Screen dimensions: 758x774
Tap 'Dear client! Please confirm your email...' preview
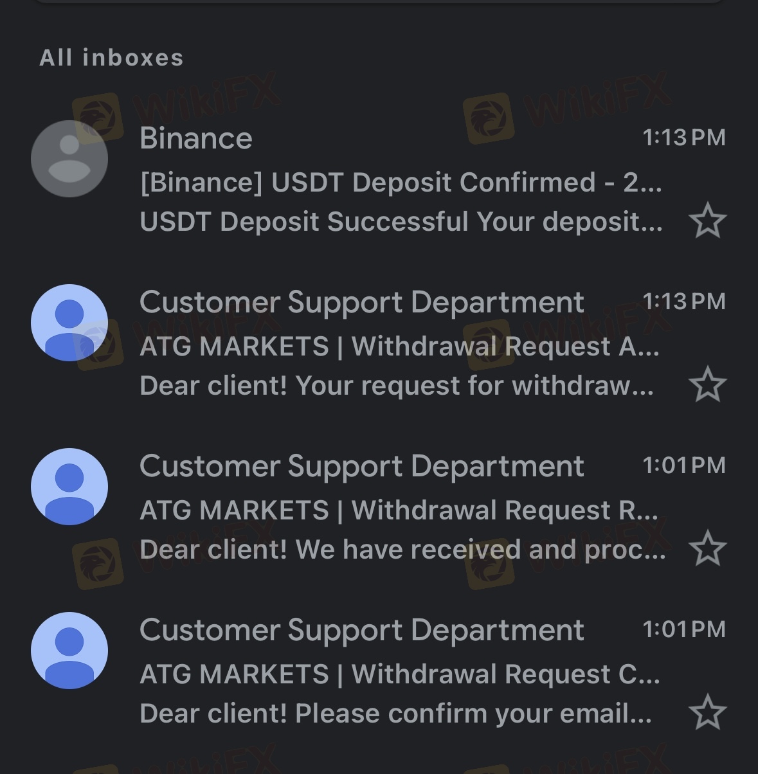[395, 714]
